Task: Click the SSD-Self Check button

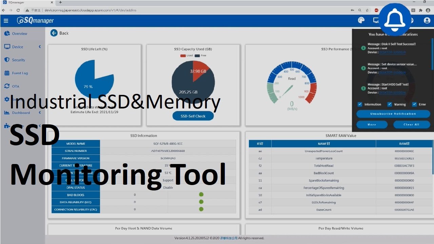Action: pyautogui.click(x=193, y=116)
